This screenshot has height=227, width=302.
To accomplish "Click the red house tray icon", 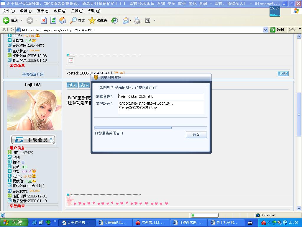I will (x=263, y=223).
